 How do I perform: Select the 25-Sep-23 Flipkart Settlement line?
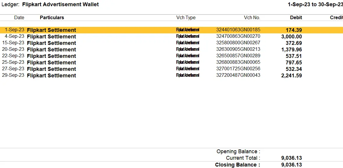(x=51, y=63)
